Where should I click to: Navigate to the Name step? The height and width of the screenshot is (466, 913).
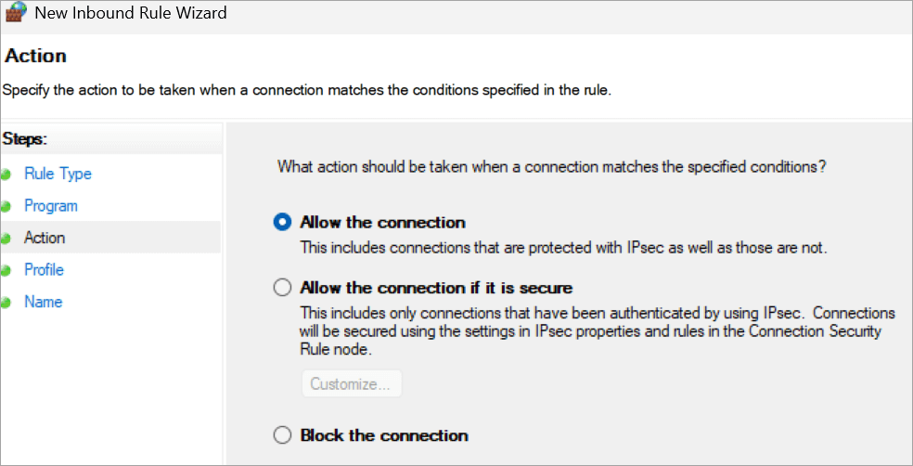click(43, 302)
